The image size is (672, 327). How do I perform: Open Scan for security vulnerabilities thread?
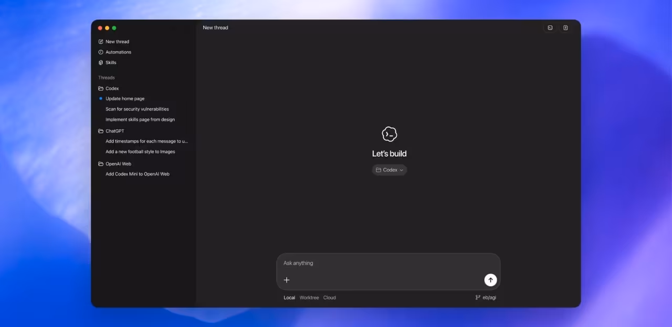coord(137,109)
